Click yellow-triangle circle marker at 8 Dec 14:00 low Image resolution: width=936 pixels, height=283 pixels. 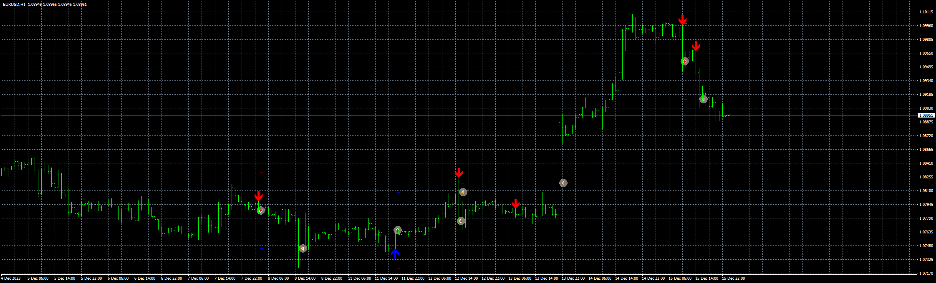tap(303, 248)
